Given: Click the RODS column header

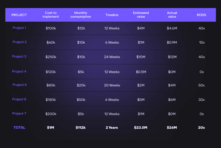Looking at the screenshot, I should point(202,15).
